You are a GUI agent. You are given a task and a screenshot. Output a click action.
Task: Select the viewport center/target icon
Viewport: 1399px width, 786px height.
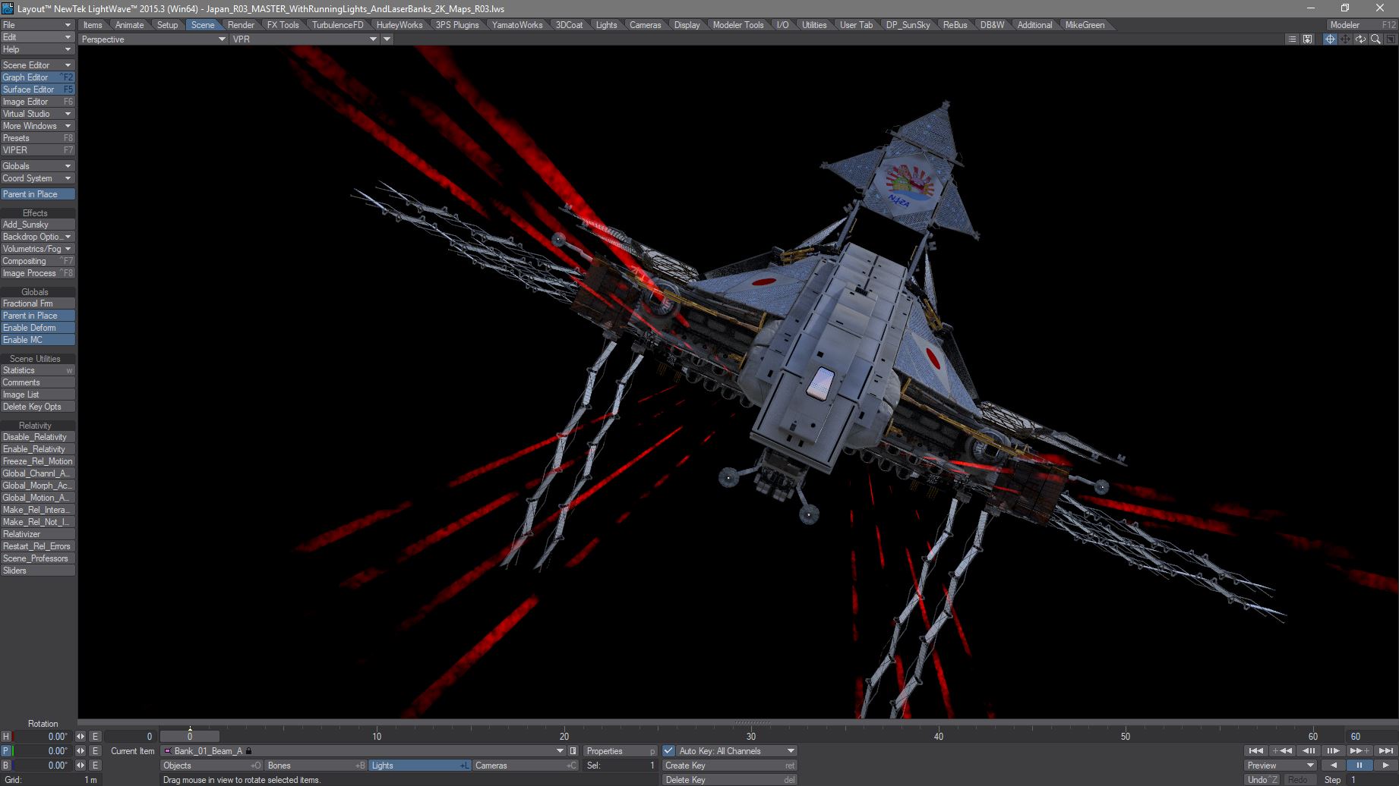[x=1330, y=39]
